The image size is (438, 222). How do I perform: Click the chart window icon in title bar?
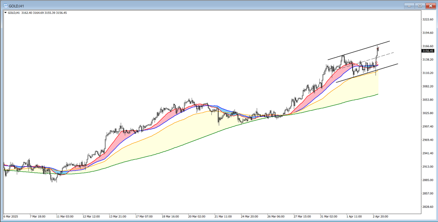(5, 5)
